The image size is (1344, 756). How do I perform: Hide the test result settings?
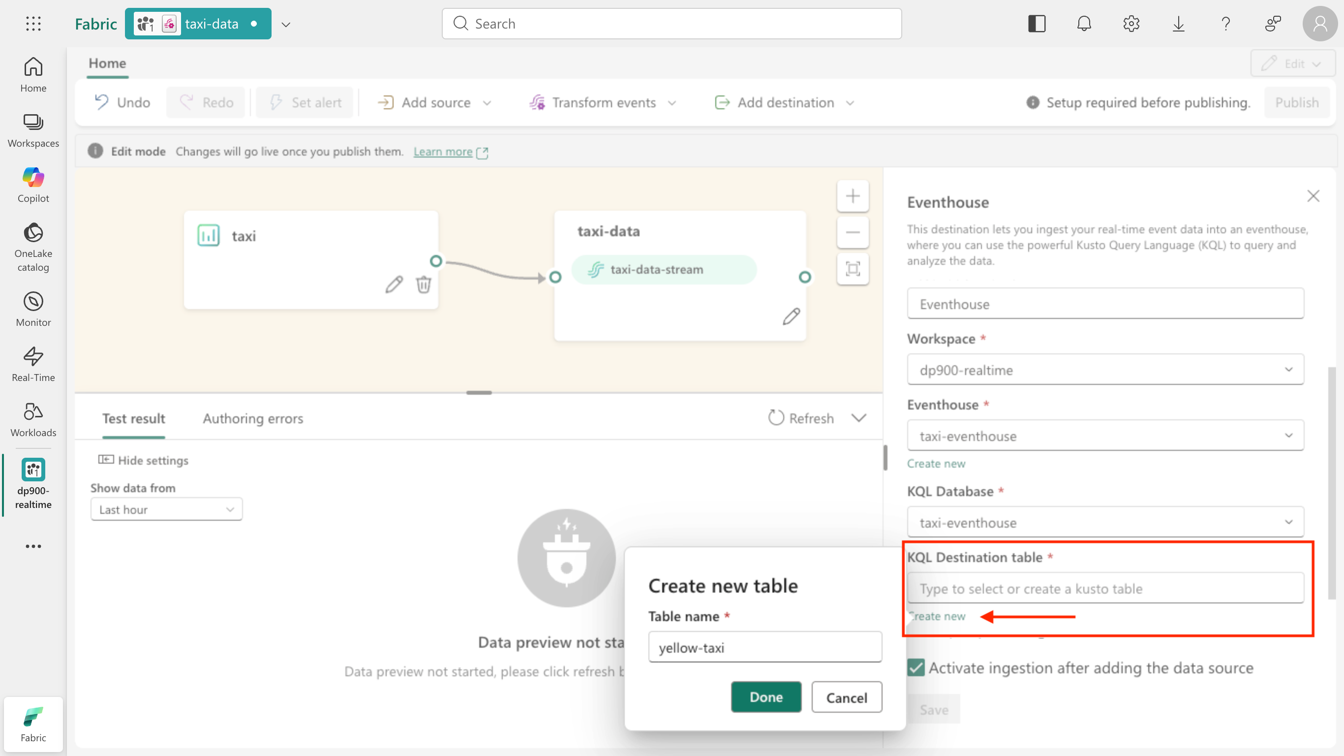(x=144, y=460)
